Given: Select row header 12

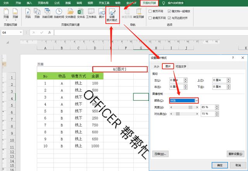Looking at the screenshot, I should pos(12,152).
